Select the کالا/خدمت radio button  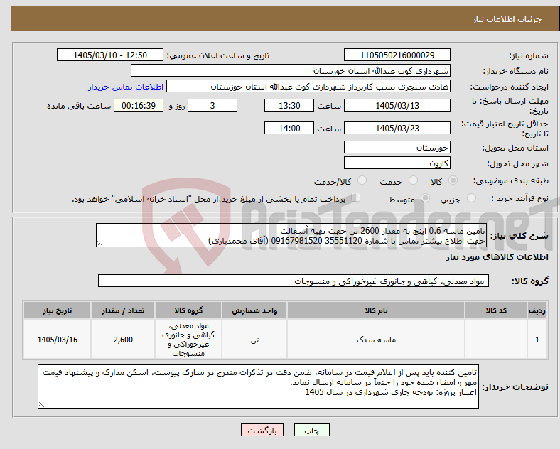[x=362, y=180]
